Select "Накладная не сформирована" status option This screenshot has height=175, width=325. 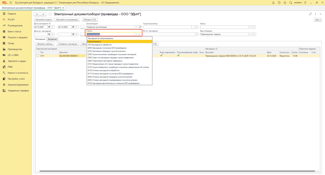[x=100, y=38]
